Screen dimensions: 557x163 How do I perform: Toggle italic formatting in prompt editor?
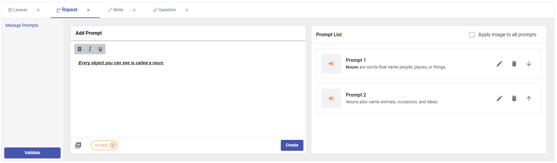(x=90, y=49)
